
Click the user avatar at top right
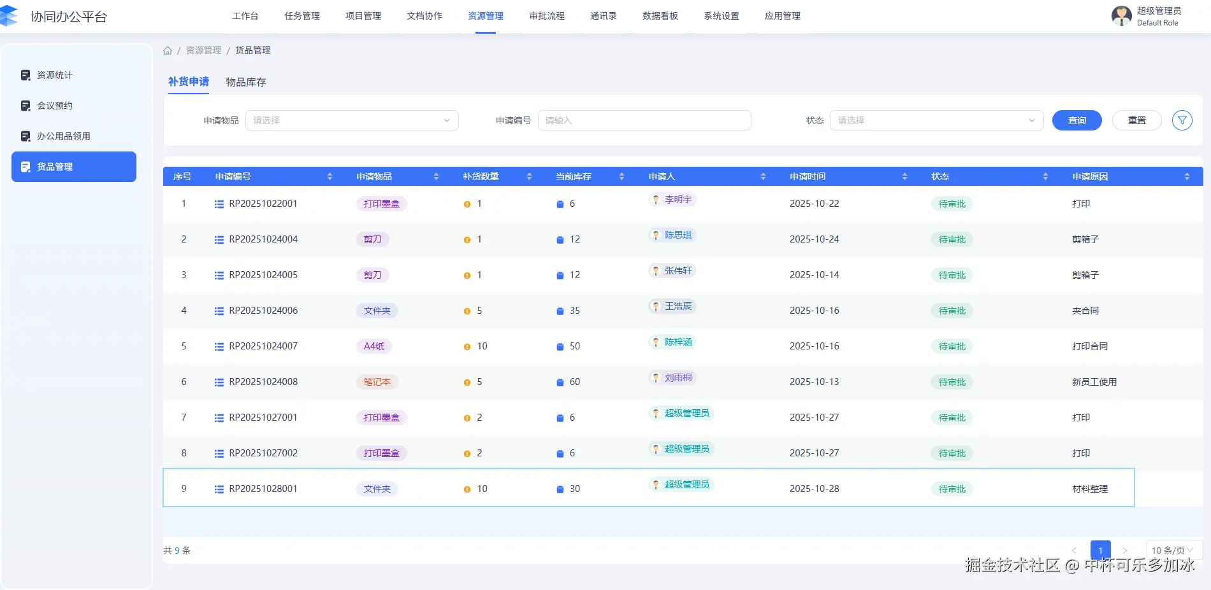point(1121,16)
